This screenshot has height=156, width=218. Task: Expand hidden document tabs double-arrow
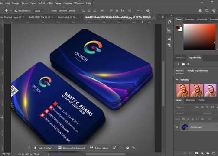[163, 17]
